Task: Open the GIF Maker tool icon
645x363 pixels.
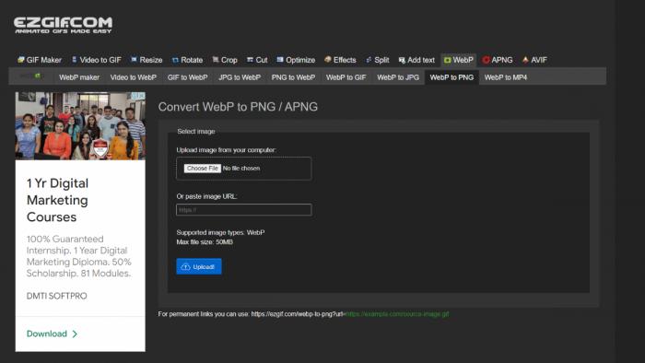Action: (20, 60)
